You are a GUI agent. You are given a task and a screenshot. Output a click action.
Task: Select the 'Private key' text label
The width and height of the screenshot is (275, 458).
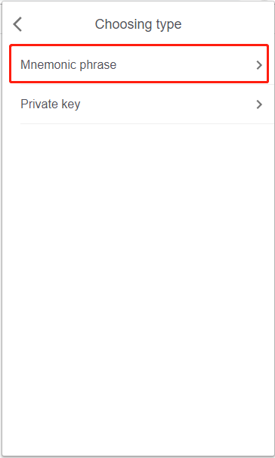tap(51, 104)
